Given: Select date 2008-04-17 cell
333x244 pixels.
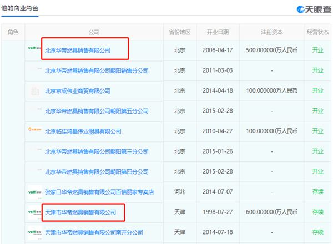Looking at the screenshot, I should pyautogui.click(x=218, y=50).
